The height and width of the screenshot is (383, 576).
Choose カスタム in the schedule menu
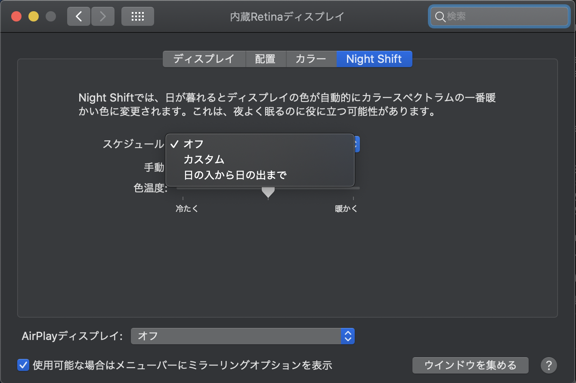click(260, 160)
